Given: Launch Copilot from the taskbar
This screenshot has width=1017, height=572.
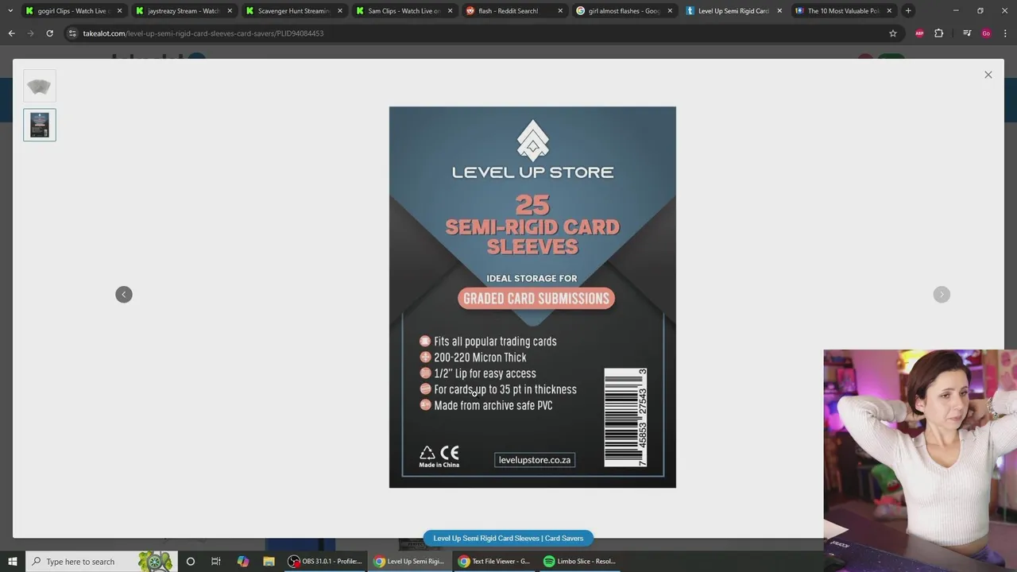Looking at the screenshot, I should click(x=243, y=561).
